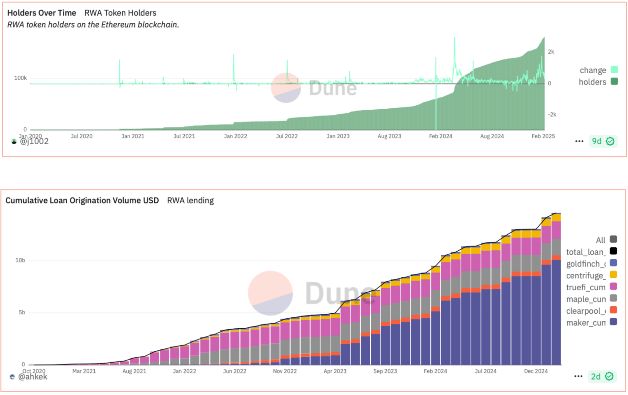The height and width of the screenshot is (395, 628).
Task: Click the pink truefi legend swatch
Action: pyautogui.click(x=613, y=286)
